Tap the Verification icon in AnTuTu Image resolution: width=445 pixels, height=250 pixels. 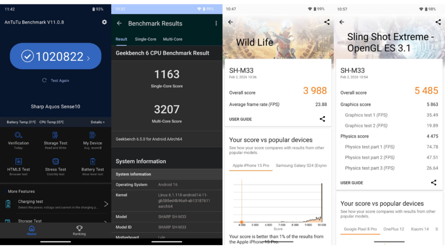coord(18,135)
